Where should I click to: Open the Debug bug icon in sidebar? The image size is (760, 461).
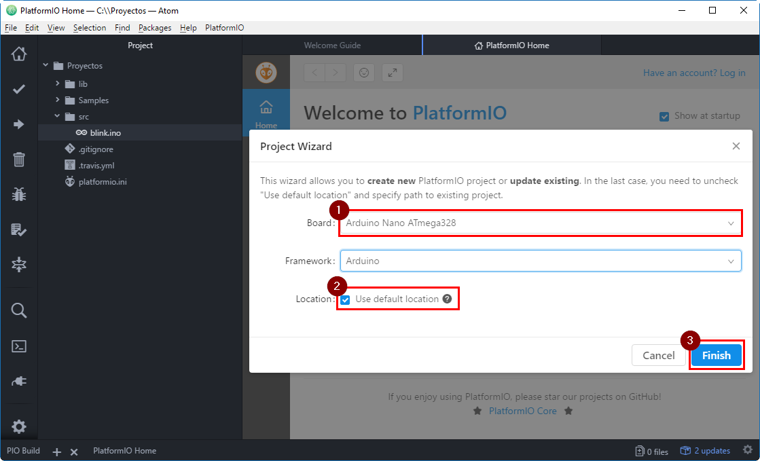(19, 195)
